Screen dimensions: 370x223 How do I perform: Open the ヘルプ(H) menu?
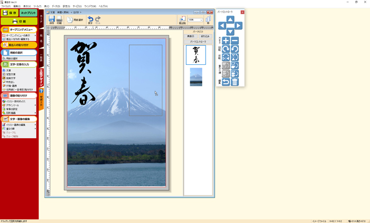pyautogui.click(x=103, y=6)
